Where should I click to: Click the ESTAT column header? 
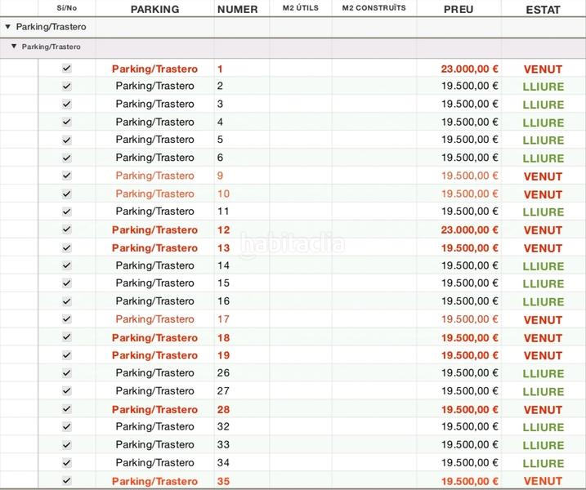click(x=543, y=9)
